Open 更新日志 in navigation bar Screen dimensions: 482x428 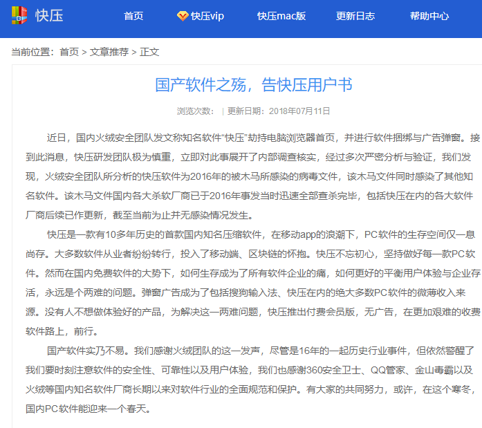355,17
